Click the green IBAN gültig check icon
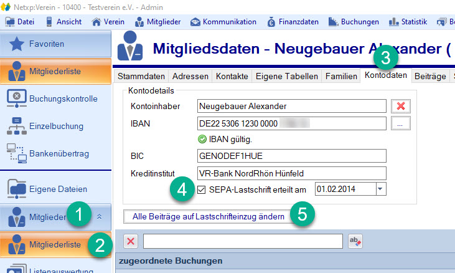This screenshot has width=455, height=273. coord(202,140)
